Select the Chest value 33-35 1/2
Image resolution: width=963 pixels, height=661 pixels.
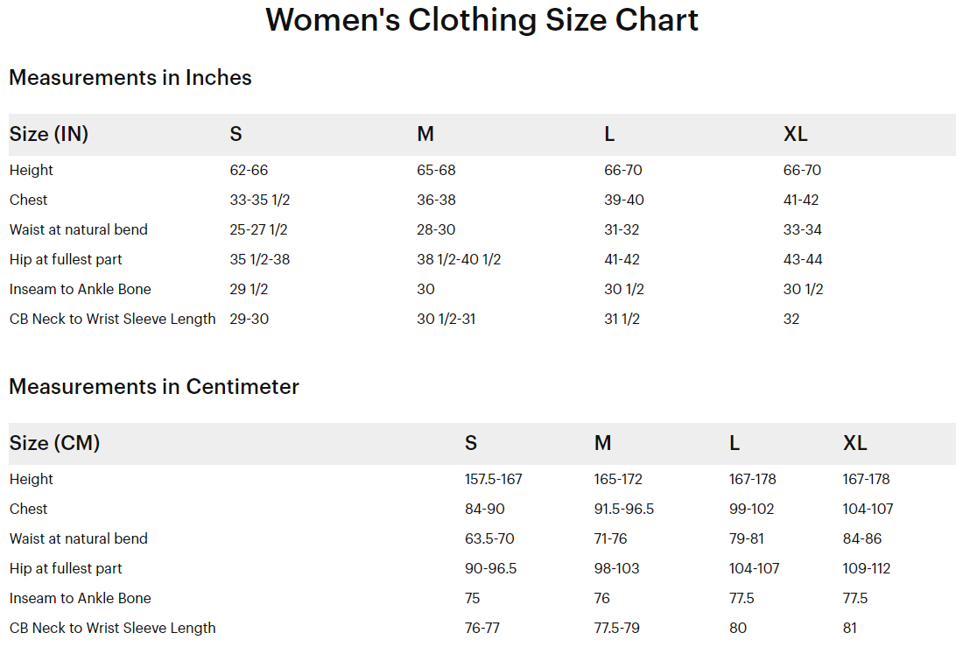click(x=260, y=200)
